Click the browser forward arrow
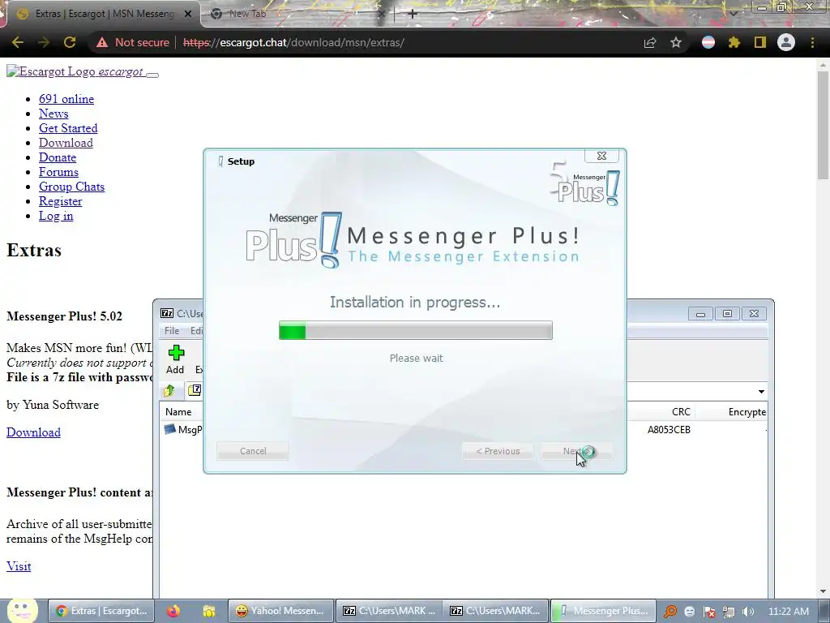The image size is (830, 623). [x=44, y=42]
